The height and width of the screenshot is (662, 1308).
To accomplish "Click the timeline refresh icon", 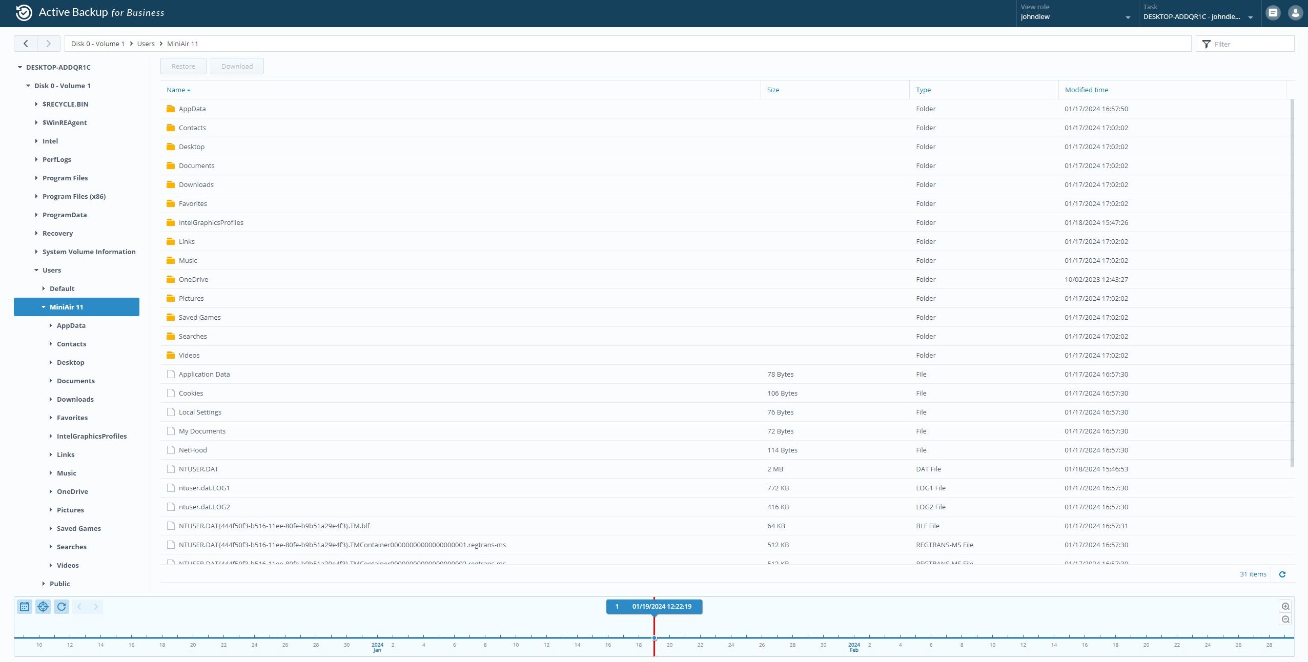I will coord(62,607).
